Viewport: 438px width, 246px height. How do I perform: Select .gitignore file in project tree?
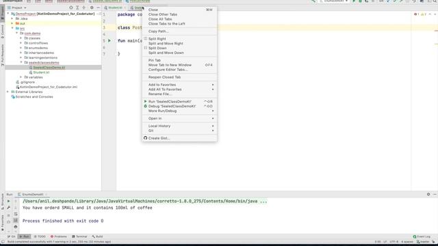[27, 82]
